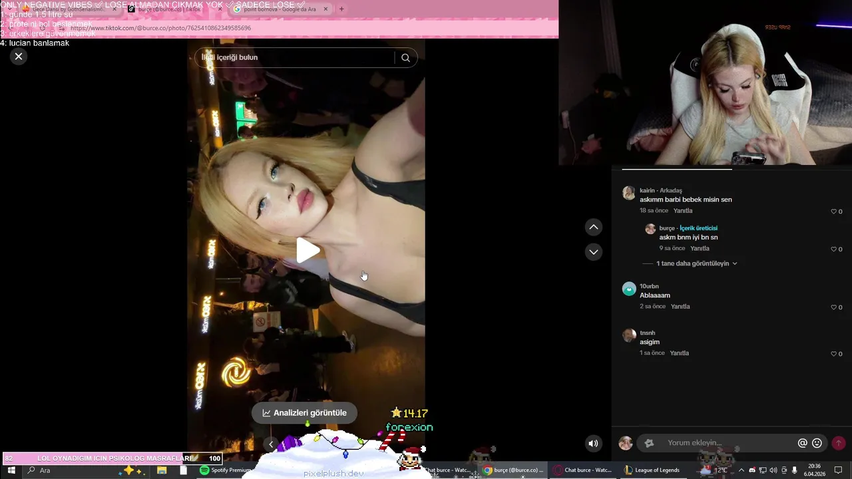Image resolution: width=852 pixels, height=479 pixels.
Task: Reply to burçe's comment via Yanıtla
Action: point(700,248)
